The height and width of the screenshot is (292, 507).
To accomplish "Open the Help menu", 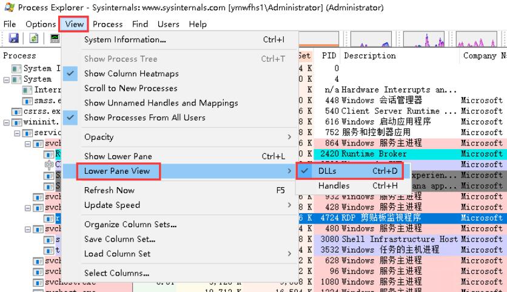I will [x=198, y=24].
